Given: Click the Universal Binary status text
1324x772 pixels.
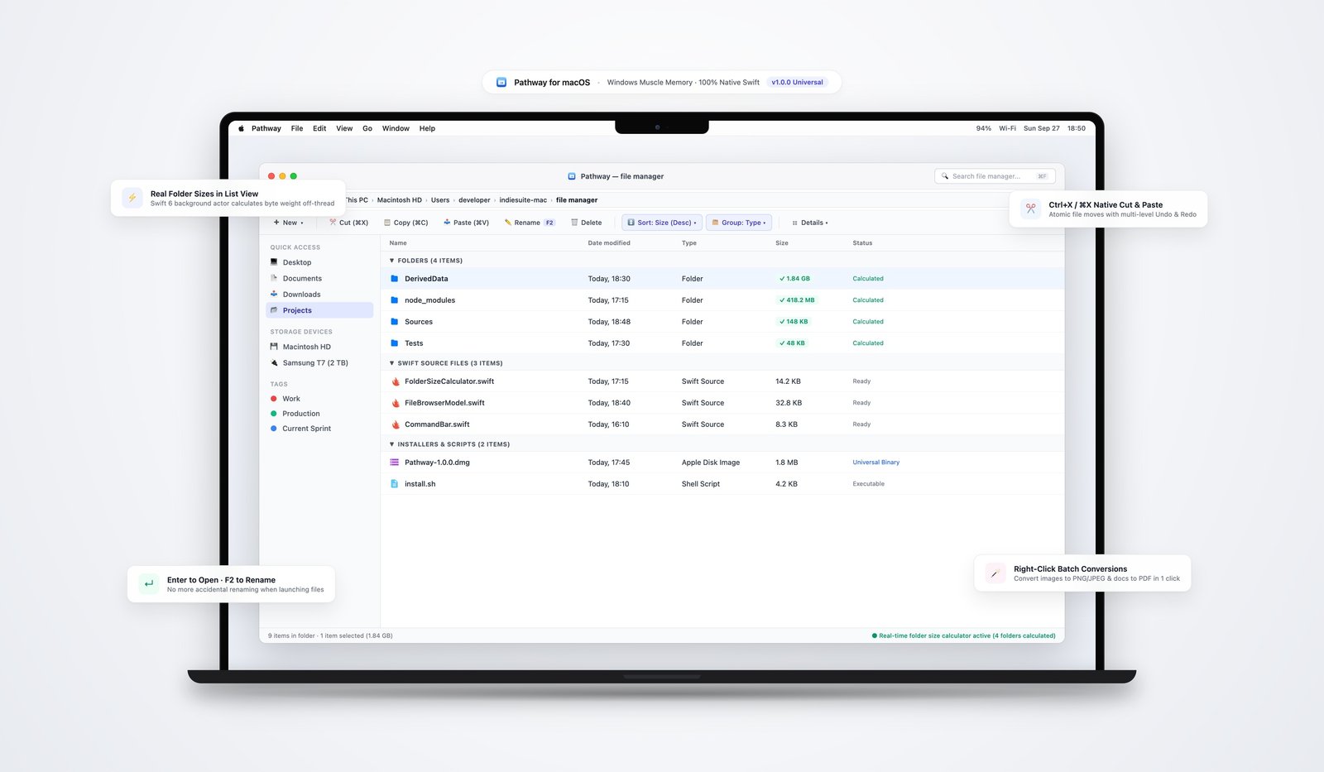Looking at the screenshot, I should [876, 463].
